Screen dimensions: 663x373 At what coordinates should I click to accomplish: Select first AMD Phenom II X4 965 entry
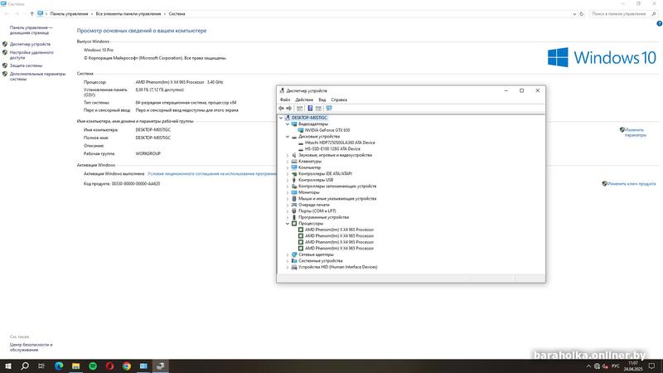coord(340,230)
